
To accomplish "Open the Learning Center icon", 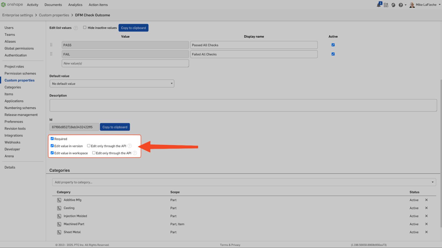I will [x=393, y=5].
